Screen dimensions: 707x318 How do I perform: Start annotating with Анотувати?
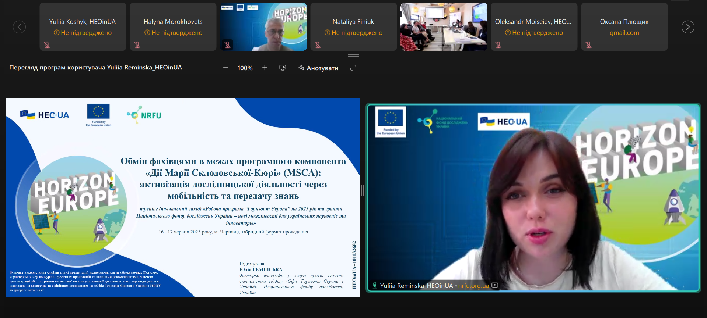[318, 68]
